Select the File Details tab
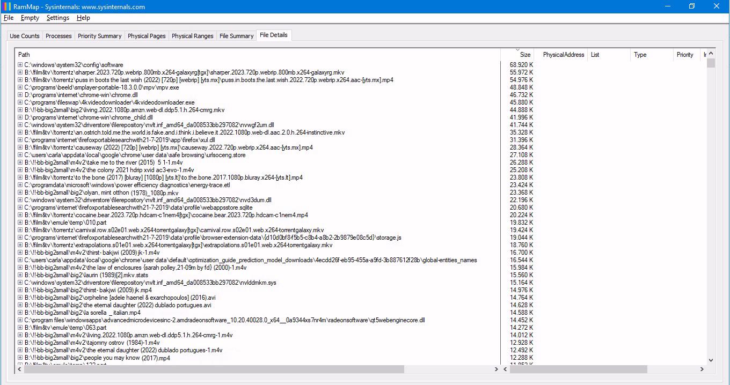The width and height of the screenshot is (730, 385). 274,35
